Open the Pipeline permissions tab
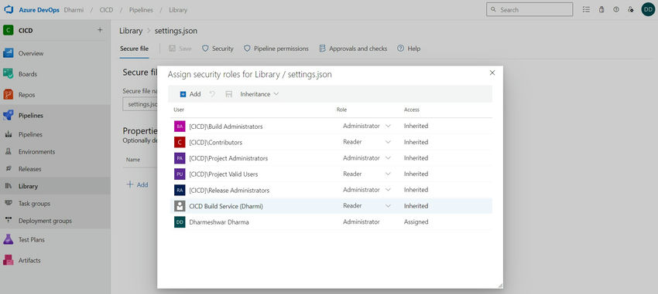Image resolution: width=658 pixels, height=294 pixels. click(x=276, y=49)
